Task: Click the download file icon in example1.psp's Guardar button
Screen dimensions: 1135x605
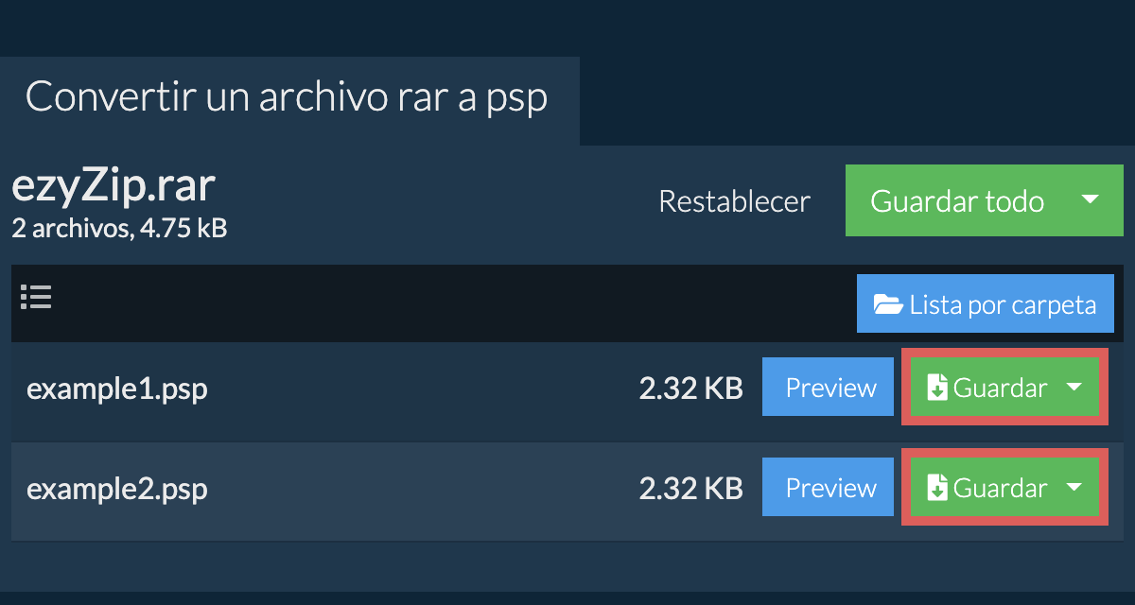Action: pos(936,389)
